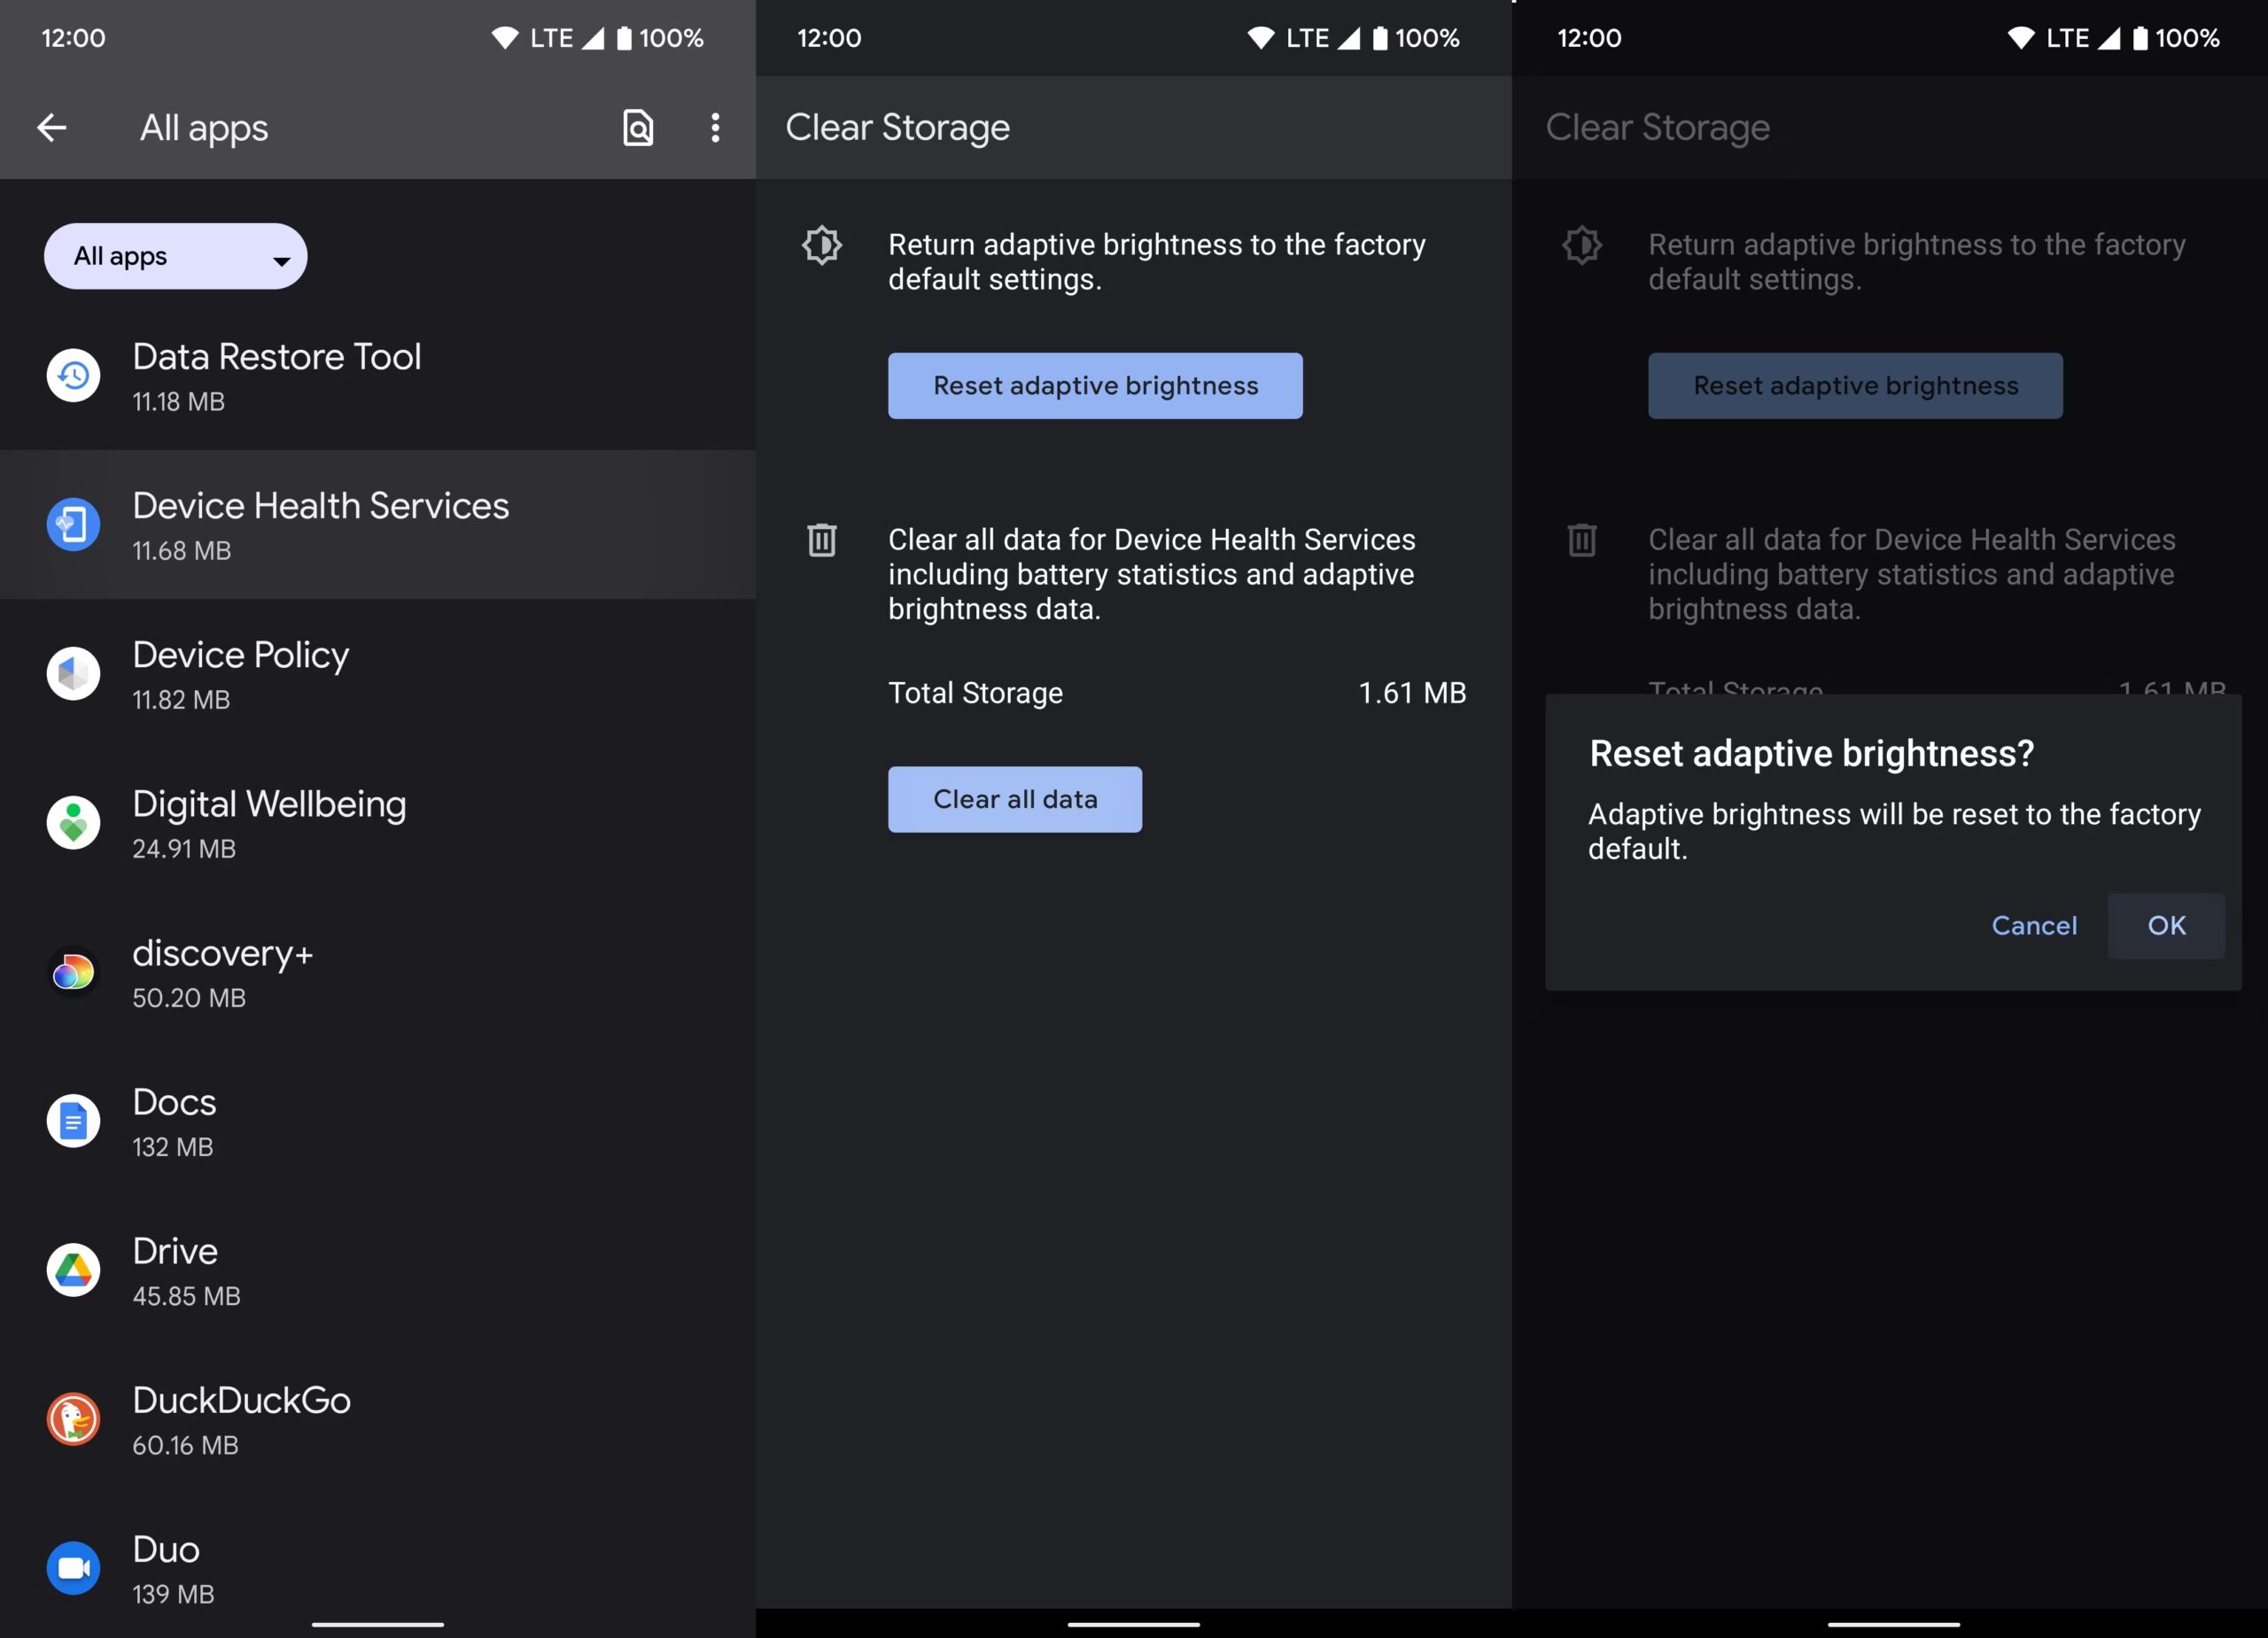Tap the discovery+ app icon
Screen dimensions: 2268x1638
(73, 972)
